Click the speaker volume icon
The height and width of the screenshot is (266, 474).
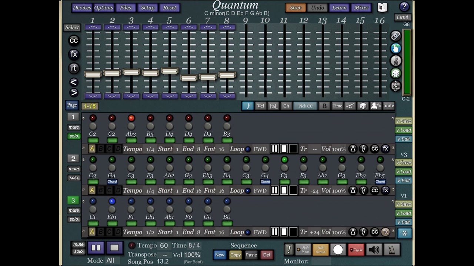pos(374,250)
